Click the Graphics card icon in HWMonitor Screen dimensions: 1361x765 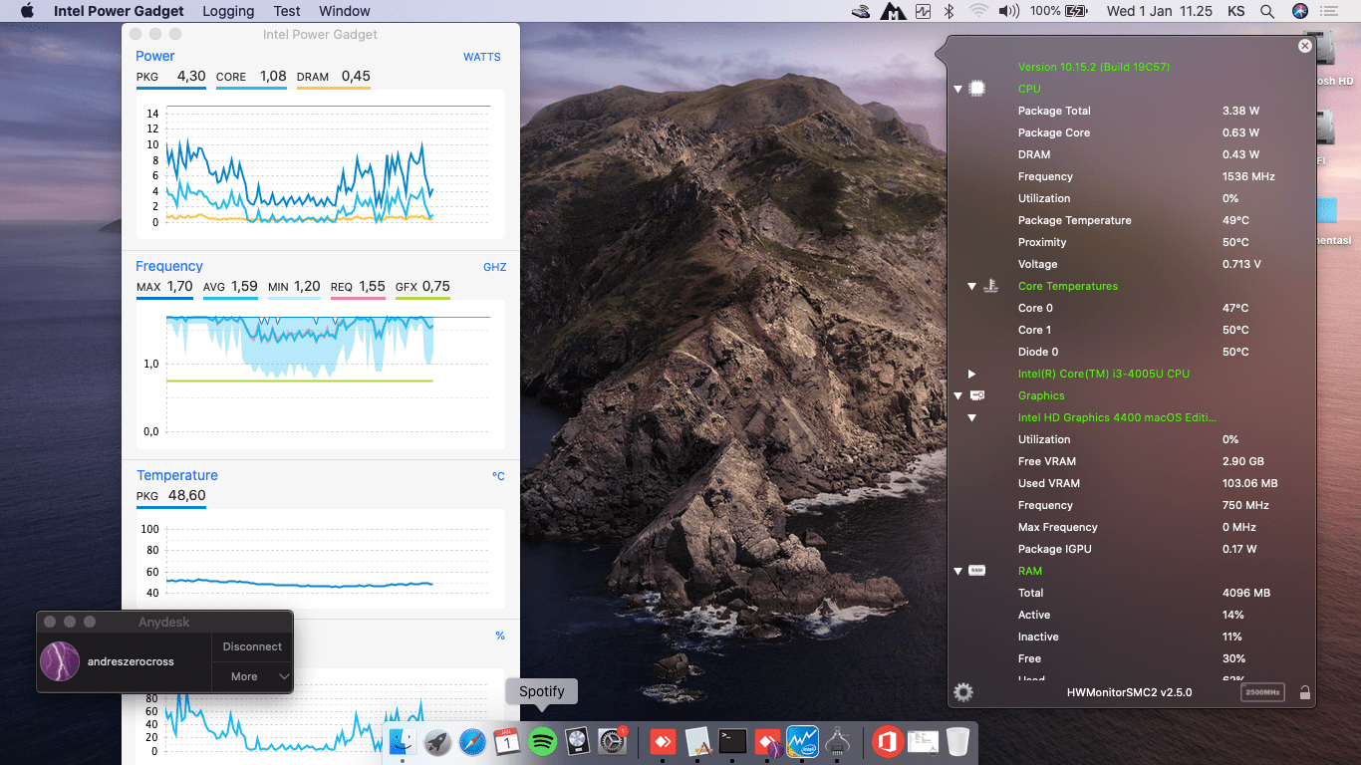pos(977,395)
